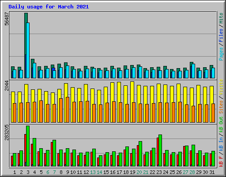Click the green kB Out bar for day 20

(140, 154)
